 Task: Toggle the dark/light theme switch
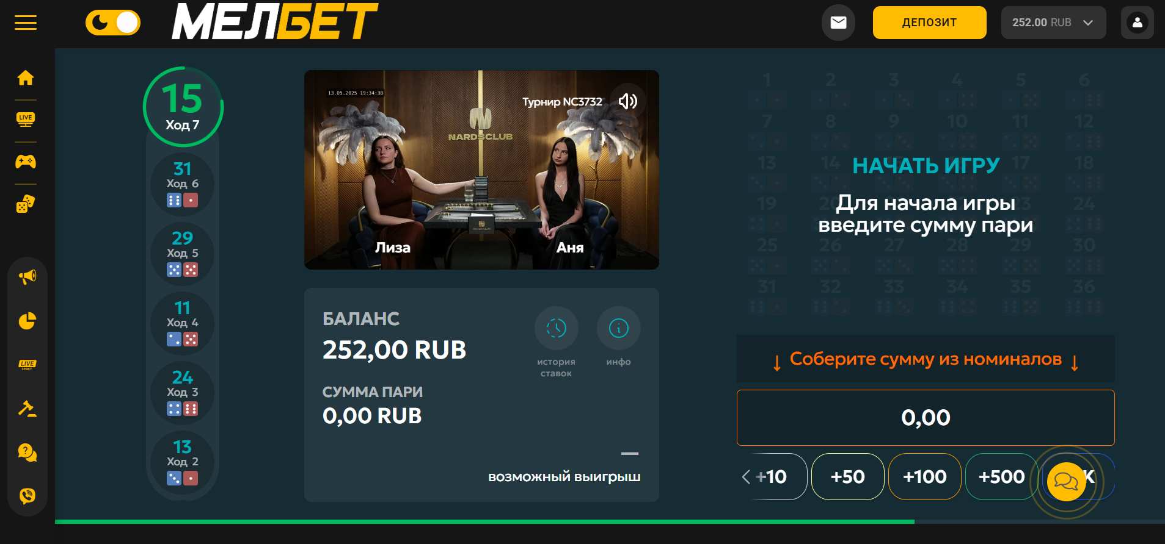click(113, 23)
